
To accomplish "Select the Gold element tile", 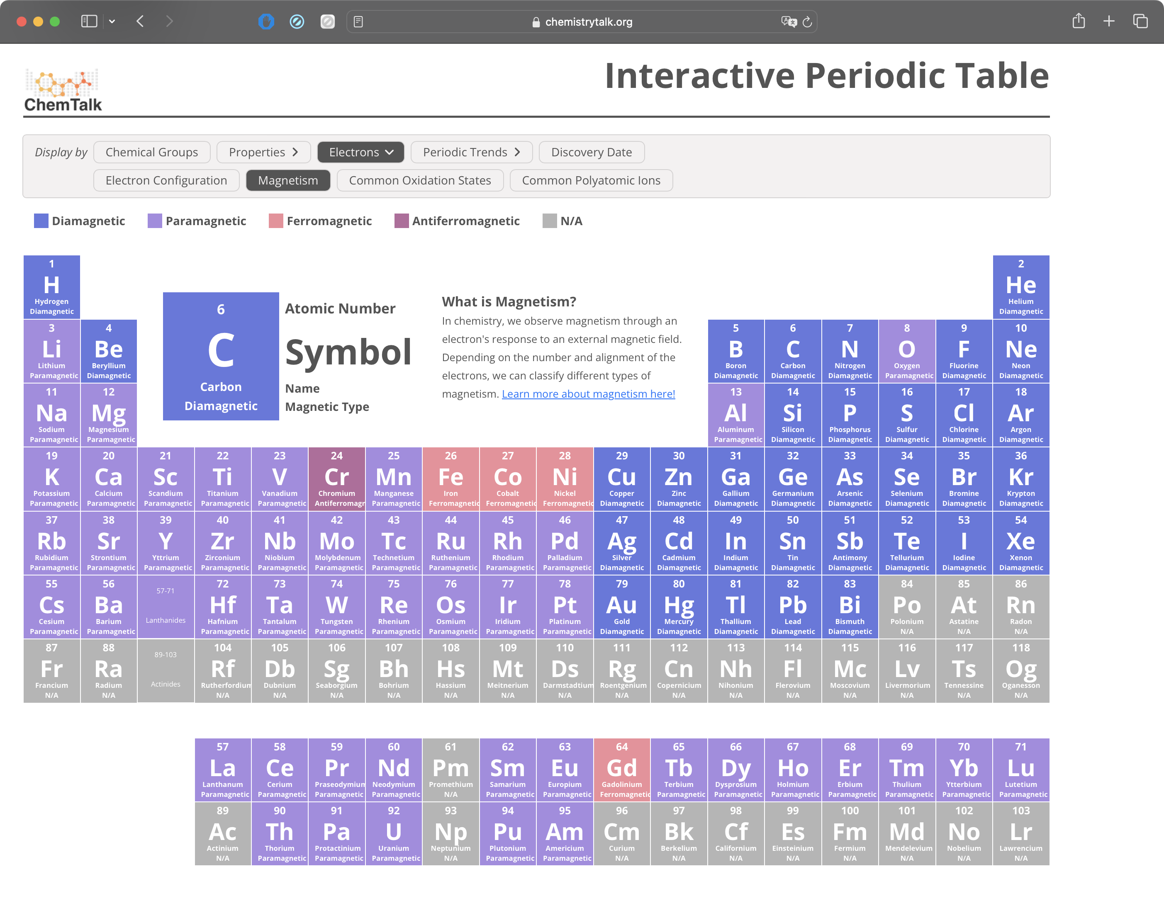I will tap(622, 607).
